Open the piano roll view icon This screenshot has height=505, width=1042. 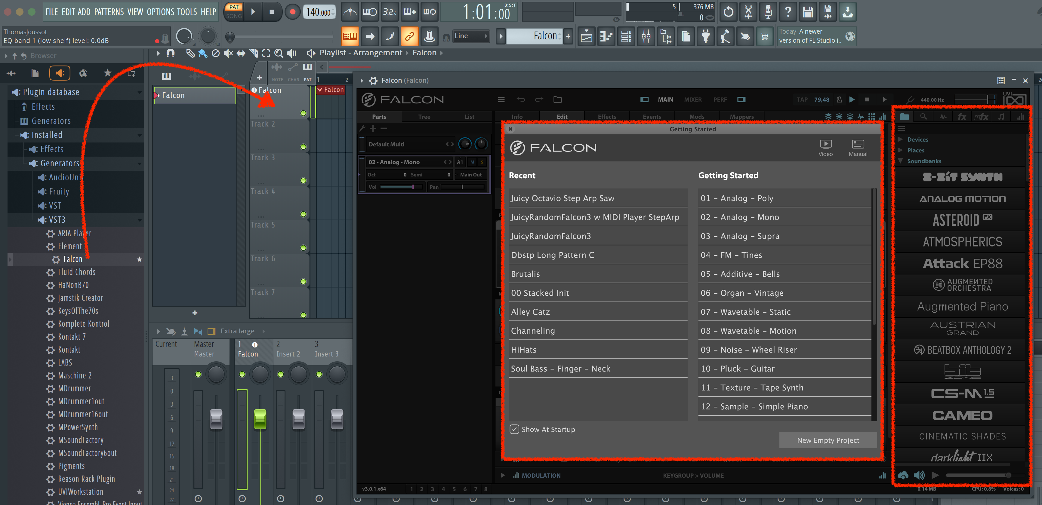[x=606, y=37]
